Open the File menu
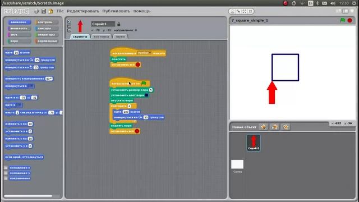Image resolution: width=359 pixels, height=202 pixels. [x=60, y=11]
